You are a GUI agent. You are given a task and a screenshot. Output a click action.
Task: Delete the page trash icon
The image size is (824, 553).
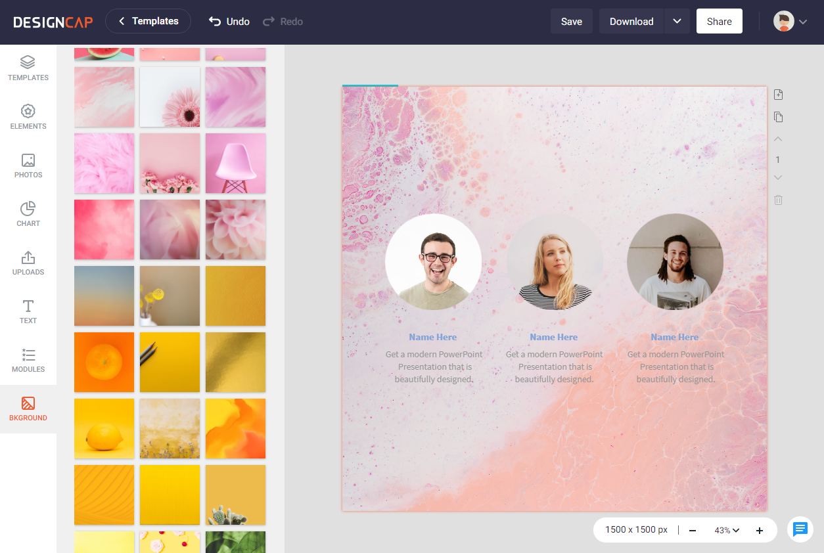point(778,200)
